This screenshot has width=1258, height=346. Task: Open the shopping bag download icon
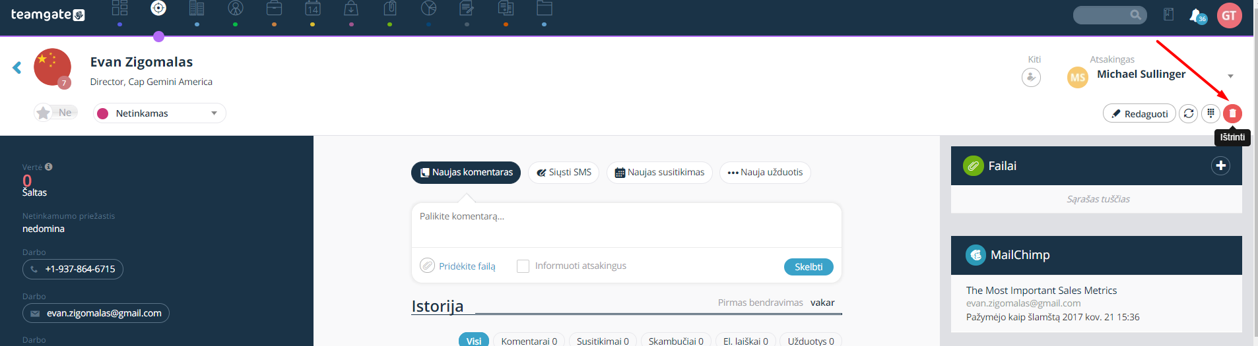[351, 8]
